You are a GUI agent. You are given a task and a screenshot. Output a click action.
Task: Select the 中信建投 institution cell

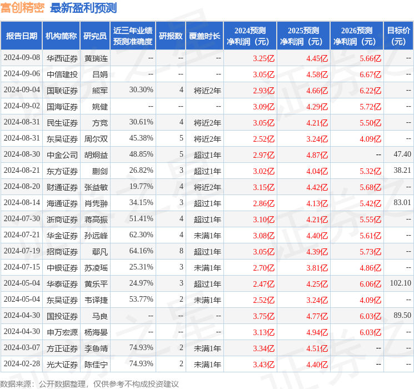62,74
